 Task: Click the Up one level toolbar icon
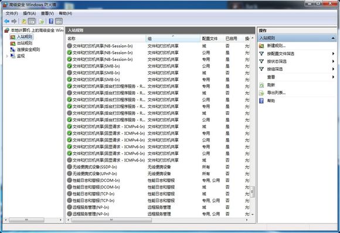[24, 21]
